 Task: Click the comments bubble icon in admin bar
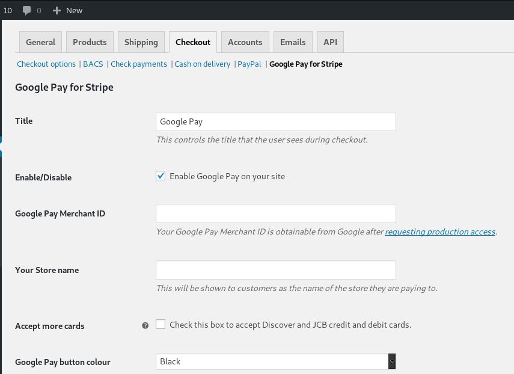(x=26, y=10)
